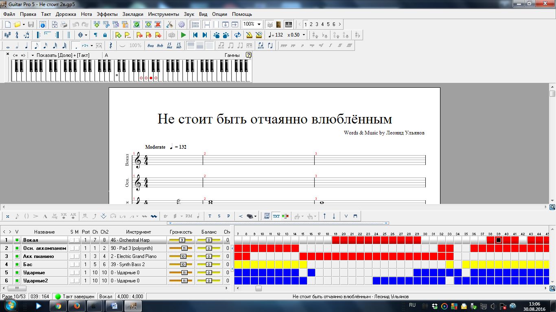Toggle solo for the Акк пианино track

pyautogui.click(x=72, y=256)
